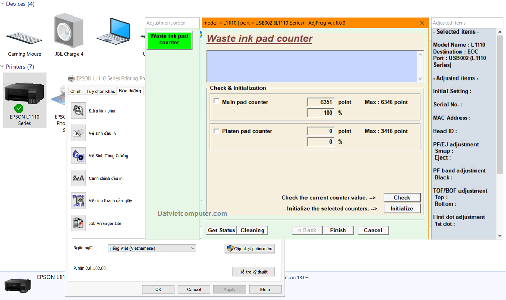Click the 'Destination : ECC' text

[455, 52]
